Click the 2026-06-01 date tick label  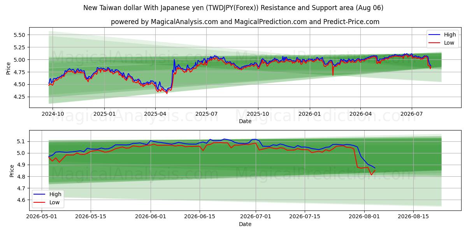point(150,217)
